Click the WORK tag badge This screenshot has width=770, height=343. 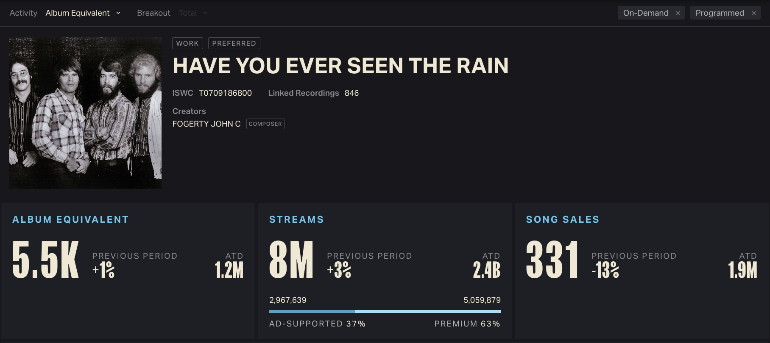pos(187,43)
